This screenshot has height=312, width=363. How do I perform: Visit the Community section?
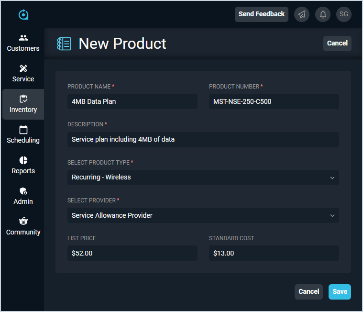click(23, 227)
